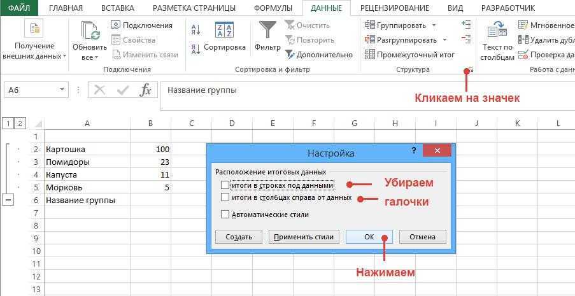This screenshot has height=296, width=575.
Task: Sort A to Z ascending icon
Action: 196,29
